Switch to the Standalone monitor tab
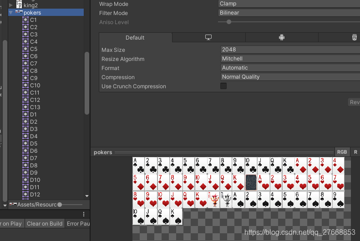This screenshot has width=360, height=241. pos(208,37)
